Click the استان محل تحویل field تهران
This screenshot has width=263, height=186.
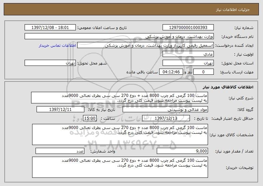coord(188,63)
